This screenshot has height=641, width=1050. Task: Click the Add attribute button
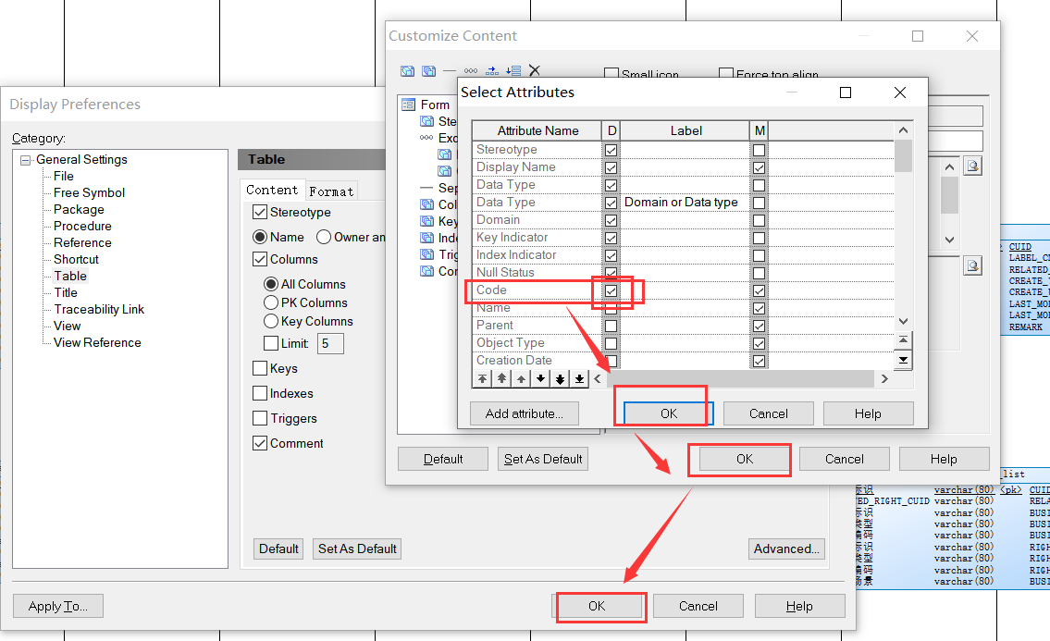[524, 413]
